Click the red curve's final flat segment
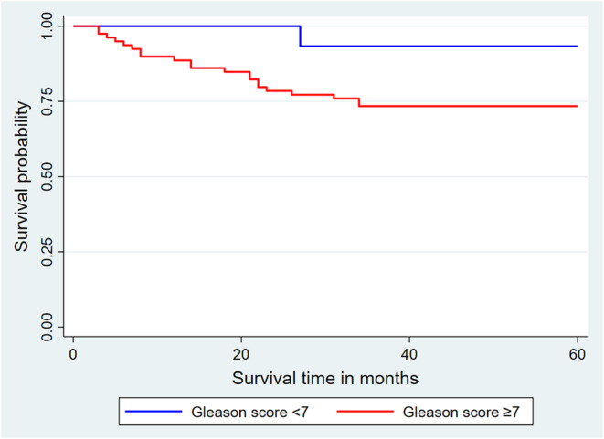Image resolution: width=604 pixels, height=439 pixels. pos(469,106)
